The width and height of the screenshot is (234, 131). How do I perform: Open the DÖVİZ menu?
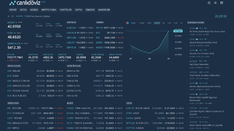pos(13,10)
